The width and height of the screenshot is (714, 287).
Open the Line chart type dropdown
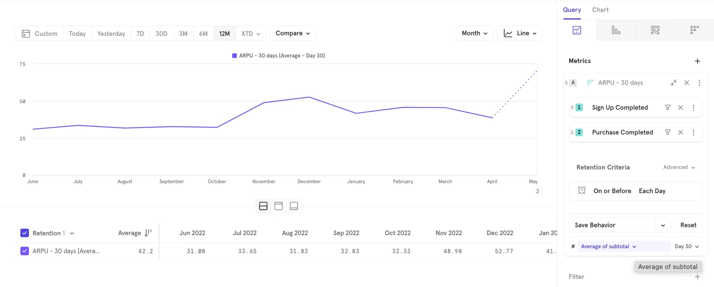click(519, 33)
